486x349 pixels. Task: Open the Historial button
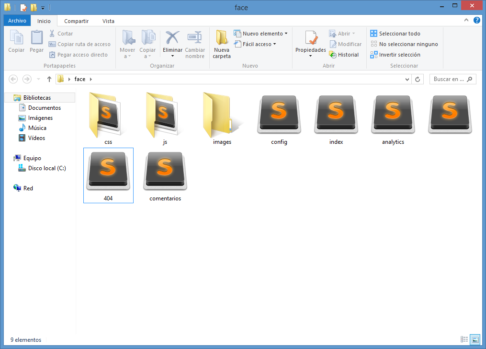[x=344, y=55]
